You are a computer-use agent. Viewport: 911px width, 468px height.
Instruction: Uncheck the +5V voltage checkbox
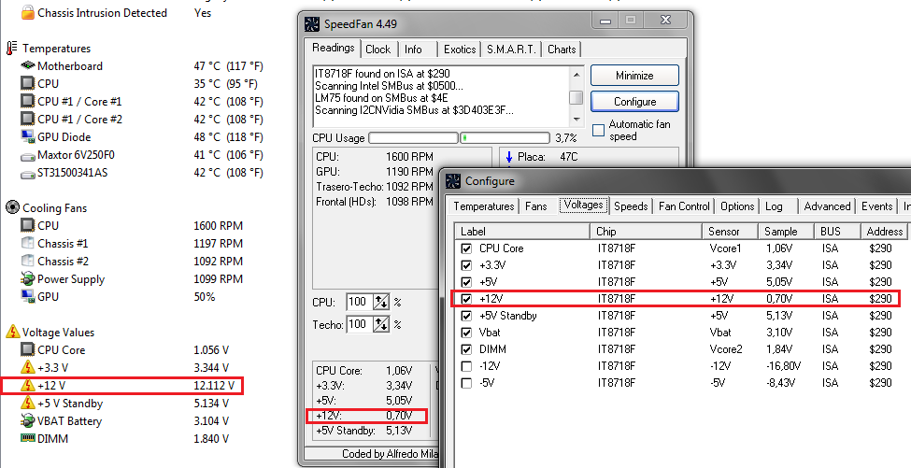point(466,282)
